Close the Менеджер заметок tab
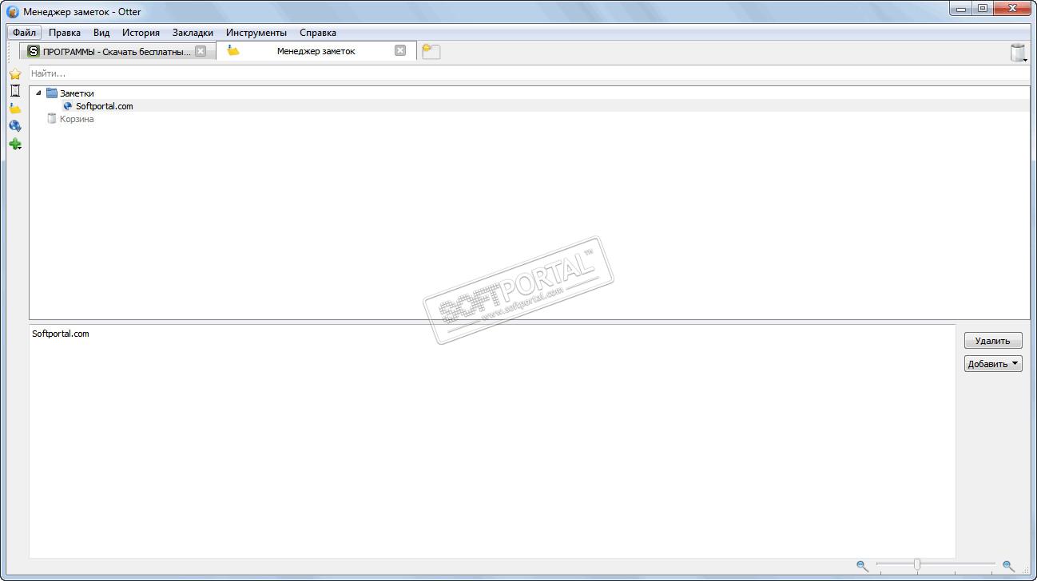 (x=400, y=50)
